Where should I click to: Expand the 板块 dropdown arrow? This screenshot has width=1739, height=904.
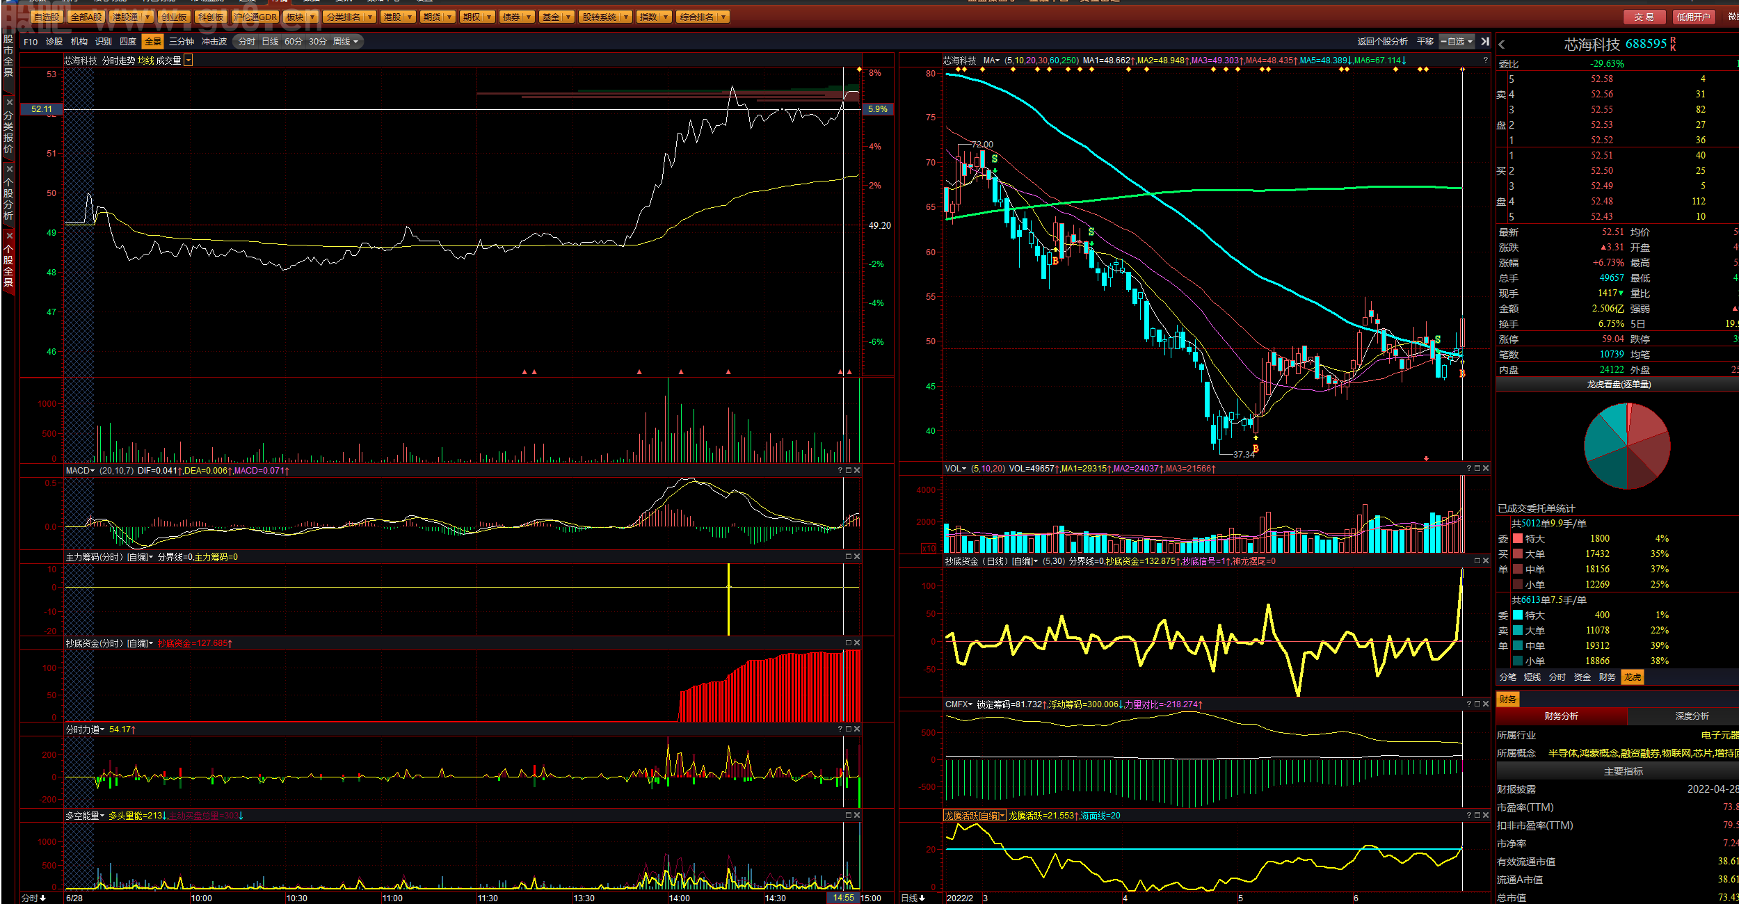pos(312,17)
